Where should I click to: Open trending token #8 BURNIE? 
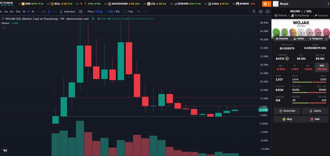tap(244, 4)
